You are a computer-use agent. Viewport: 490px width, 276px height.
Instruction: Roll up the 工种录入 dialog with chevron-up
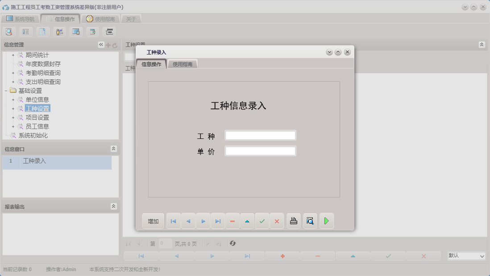pos(338,52)
